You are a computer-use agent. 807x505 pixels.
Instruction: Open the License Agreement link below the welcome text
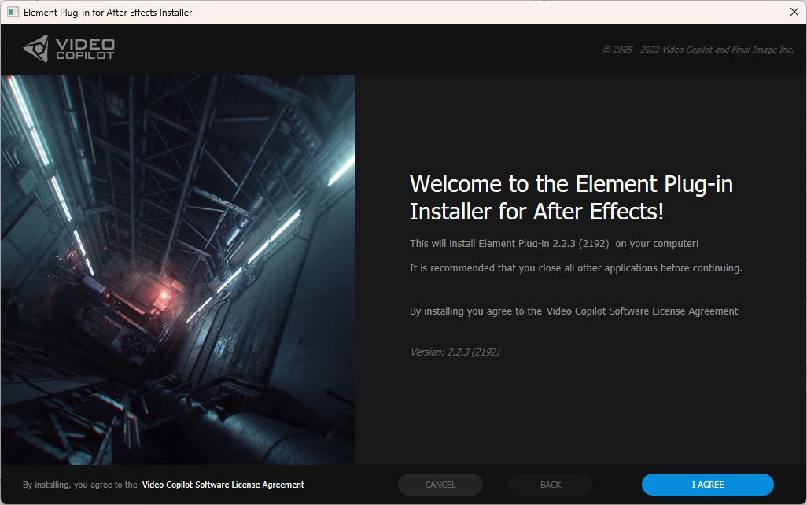coord(642,311)
